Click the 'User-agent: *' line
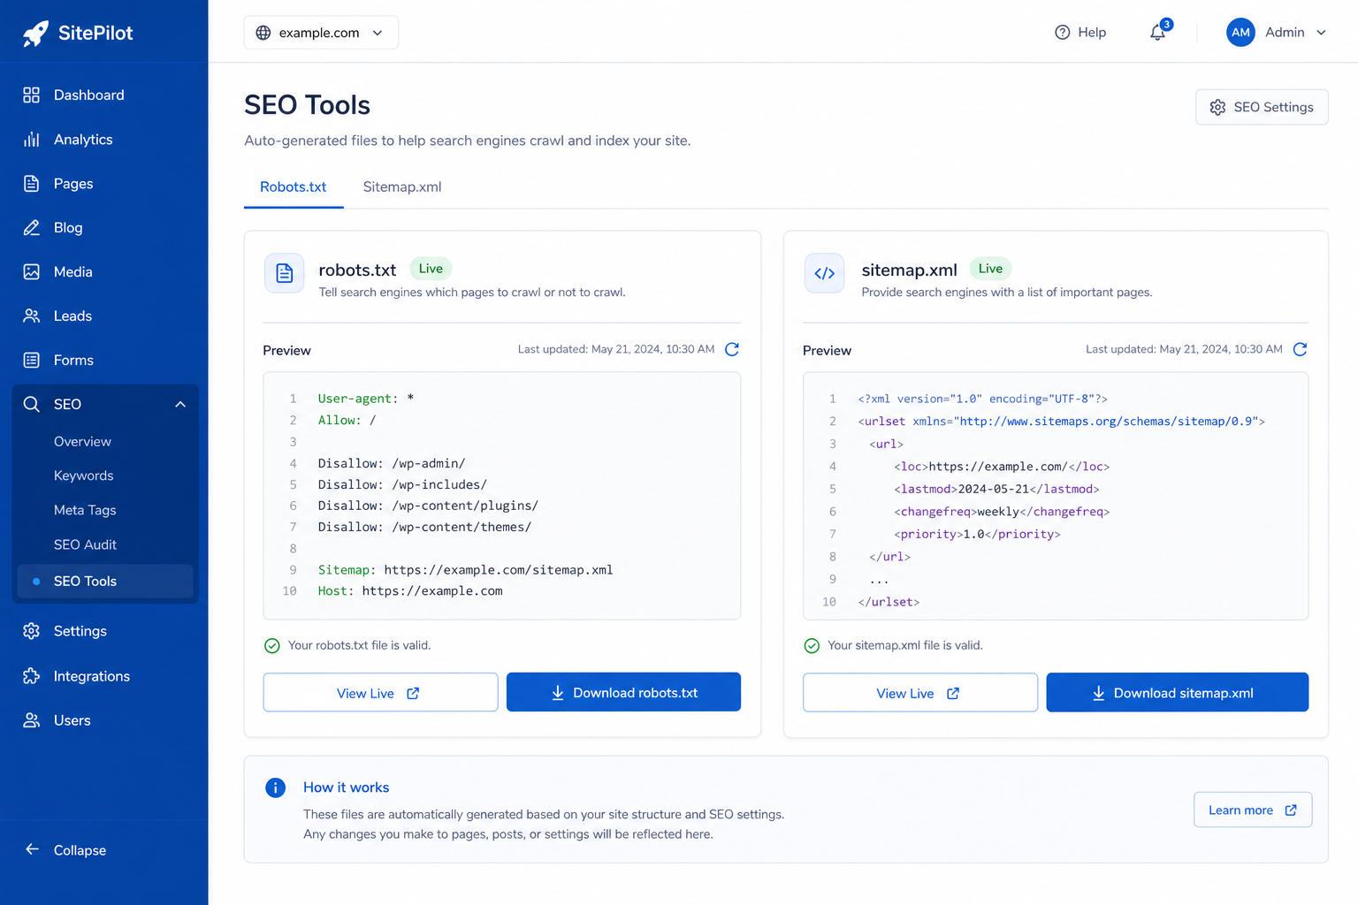The height and width of the screenshot is (905, 1358). point(366,399)
